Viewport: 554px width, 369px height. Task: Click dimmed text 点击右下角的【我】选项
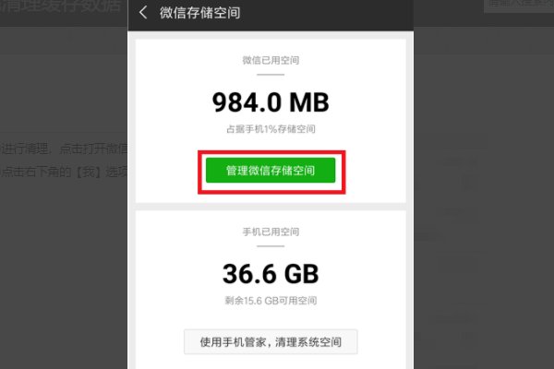pos(64,172)
